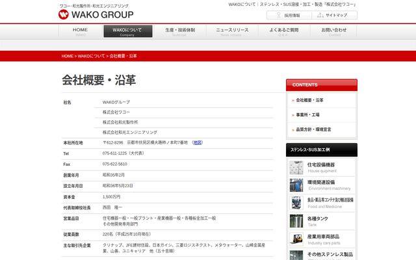The height and width of the screenshot is (260, 416).
Task: Click HOME in the breadcrumb
Action: 68,57
